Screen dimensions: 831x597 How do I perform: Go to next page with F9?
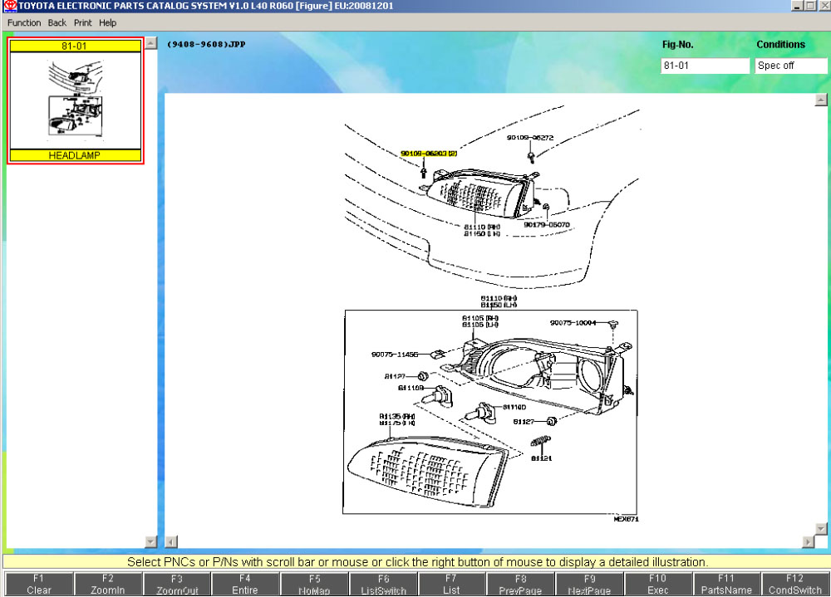pyautogui.click(x=588, y=585)
